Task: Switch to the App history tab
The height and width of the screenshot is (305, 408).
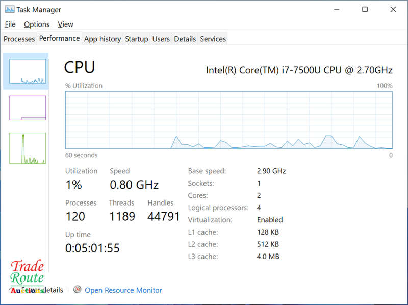Action: click(x=103, y=39)
